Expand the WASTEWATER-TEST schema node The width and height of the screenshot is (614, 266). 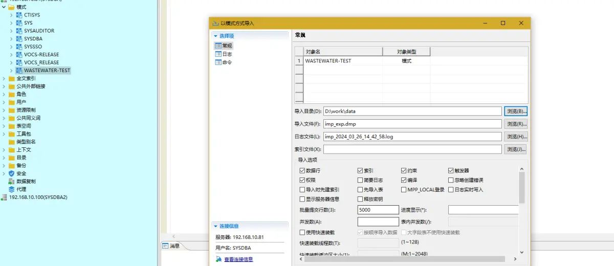point(11,71)
